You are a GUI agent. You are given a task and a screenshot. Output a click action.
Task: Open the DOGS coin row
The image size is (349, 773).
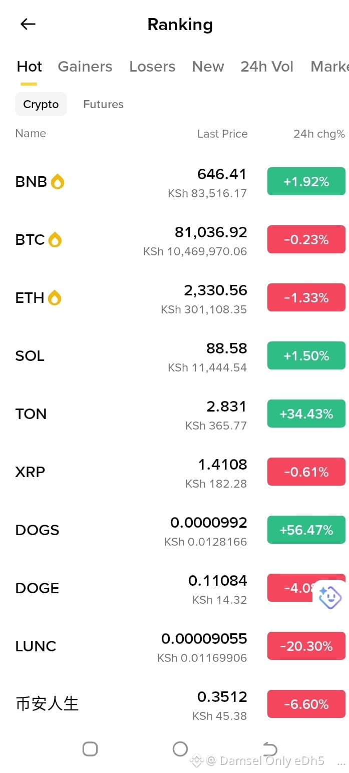pyautogui.click(x=174, y=530)
